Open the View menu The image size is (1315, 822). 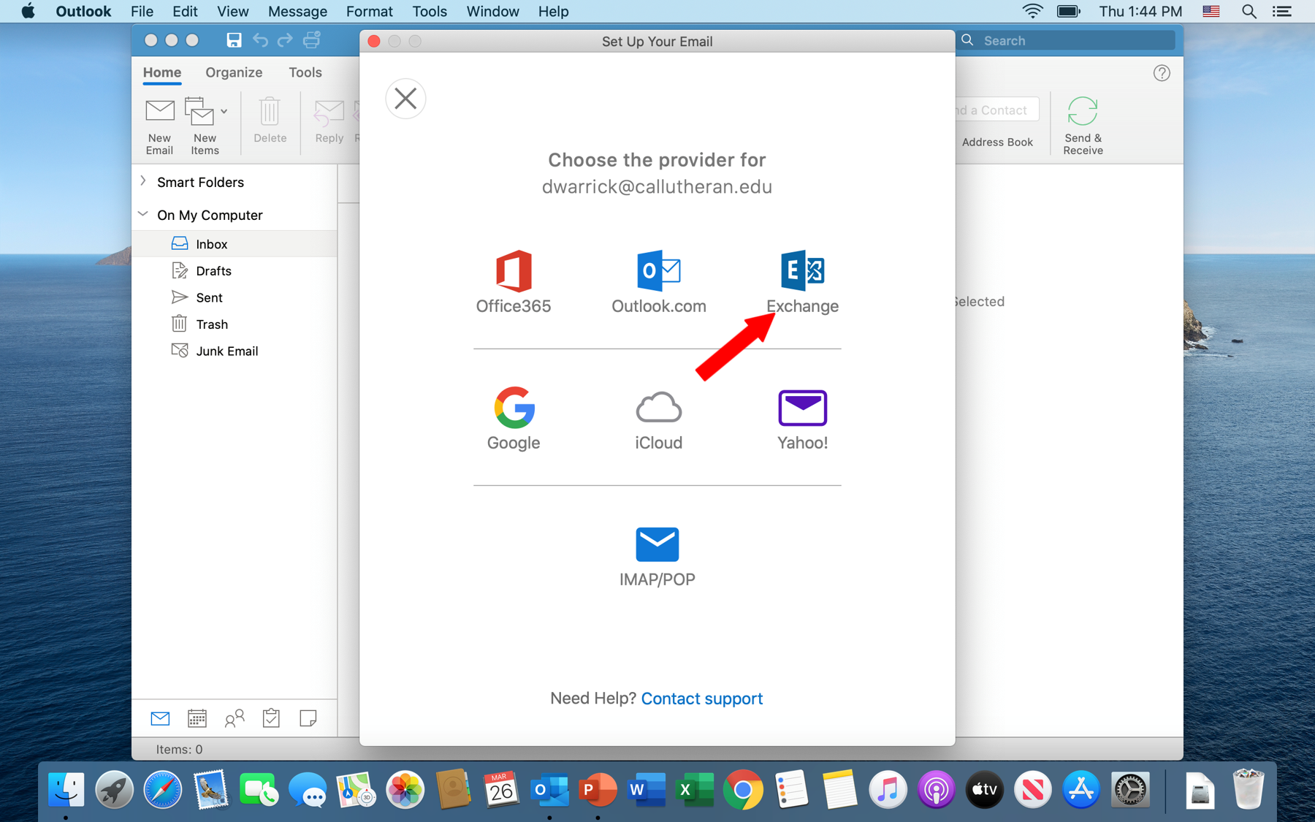[x=232, y=12]
